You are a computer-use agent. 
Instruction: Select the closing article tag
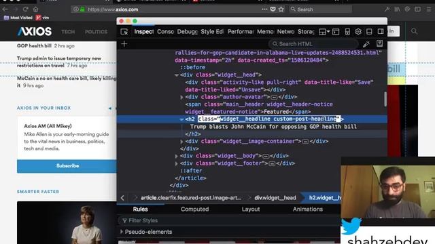point(190,178)
